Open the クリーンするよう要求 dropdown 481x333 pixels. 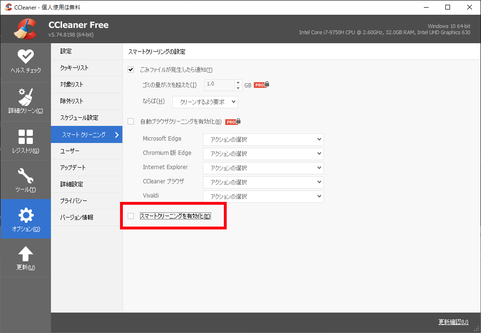coord(205,102)
